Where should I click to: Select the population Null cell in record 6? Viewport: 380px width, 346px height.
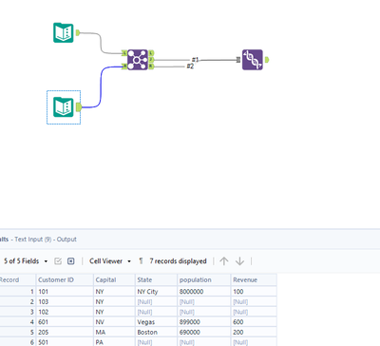click(x=204, y=342)
